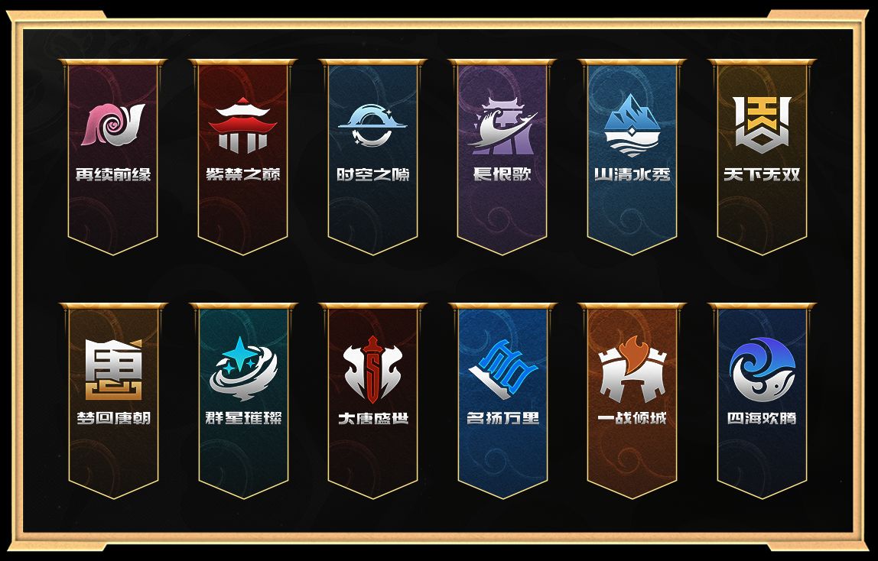
Task: Pick the blue wave emblem of 四海欢腾
Action: tap(762, 369)
